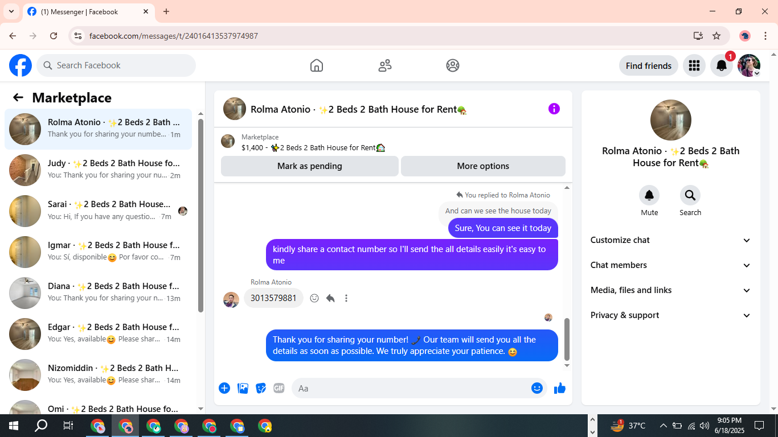
Task: Click the browser address bar URL
Action: [x=174, y=36]
